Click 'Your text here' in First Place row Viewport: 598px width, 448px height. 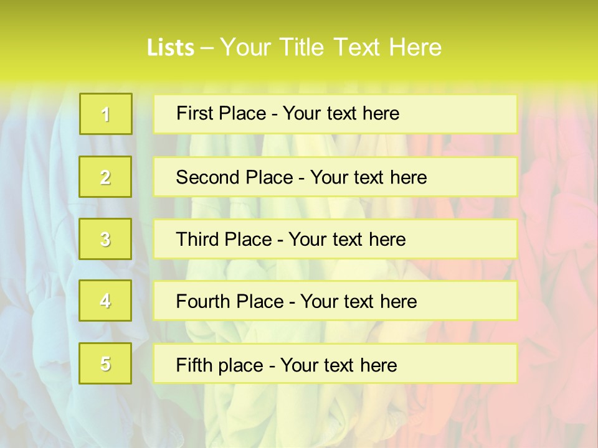click(341, 113)
